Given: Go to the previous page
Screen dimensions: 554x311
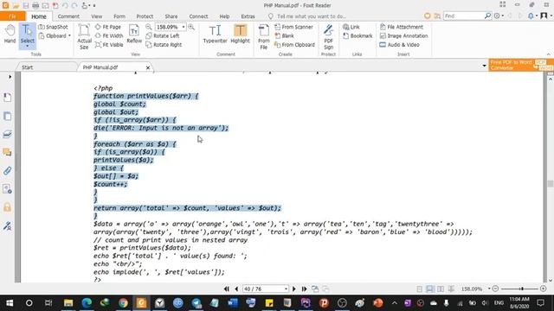Looking at the screenshot, I should coord(236,289).
